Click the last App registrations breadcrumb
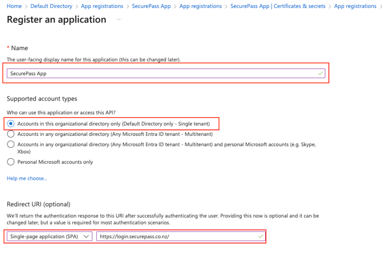 (355, 6)
